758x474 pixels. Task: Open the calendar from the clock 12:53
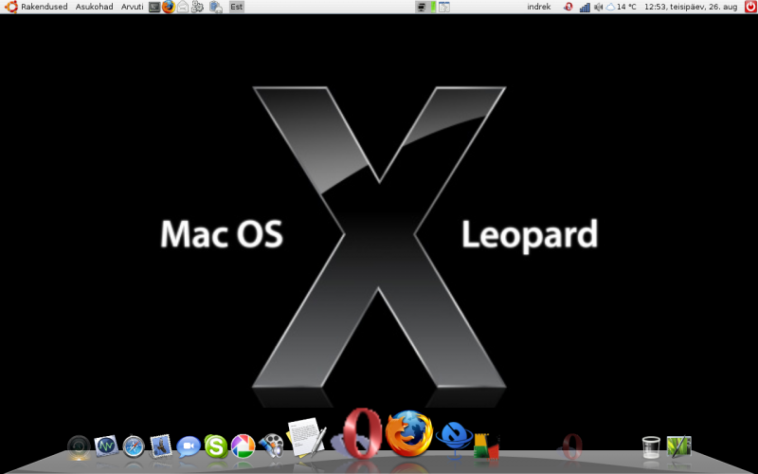[x=691, y=7]
